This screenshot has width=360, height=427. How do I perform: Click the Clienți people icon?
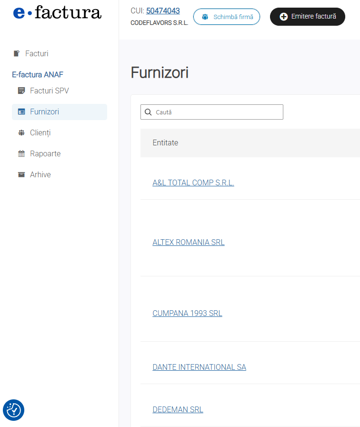[21, 133]
